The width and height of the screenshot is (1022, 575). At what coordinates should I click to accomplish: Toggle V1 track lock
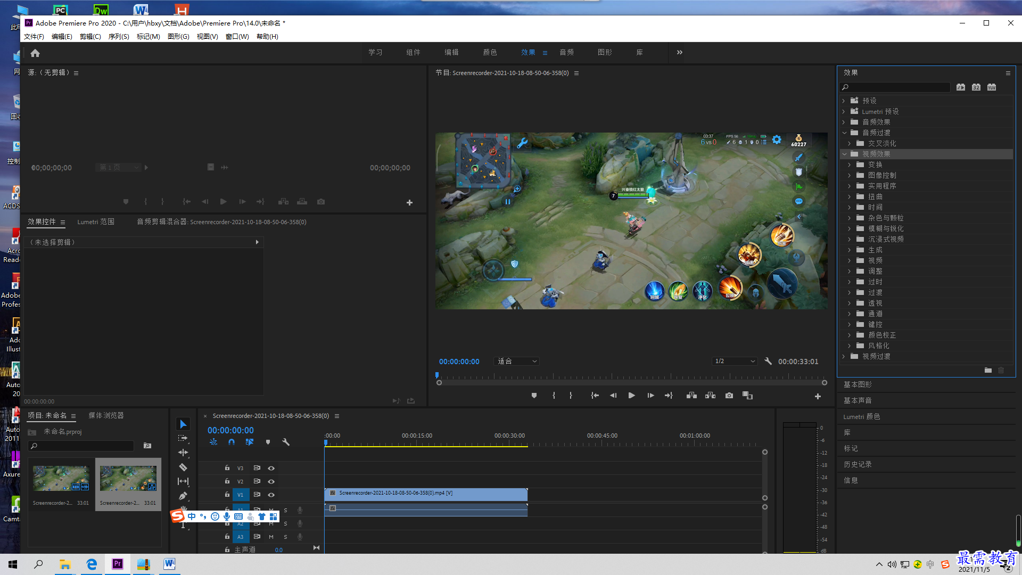pos(227,495)
